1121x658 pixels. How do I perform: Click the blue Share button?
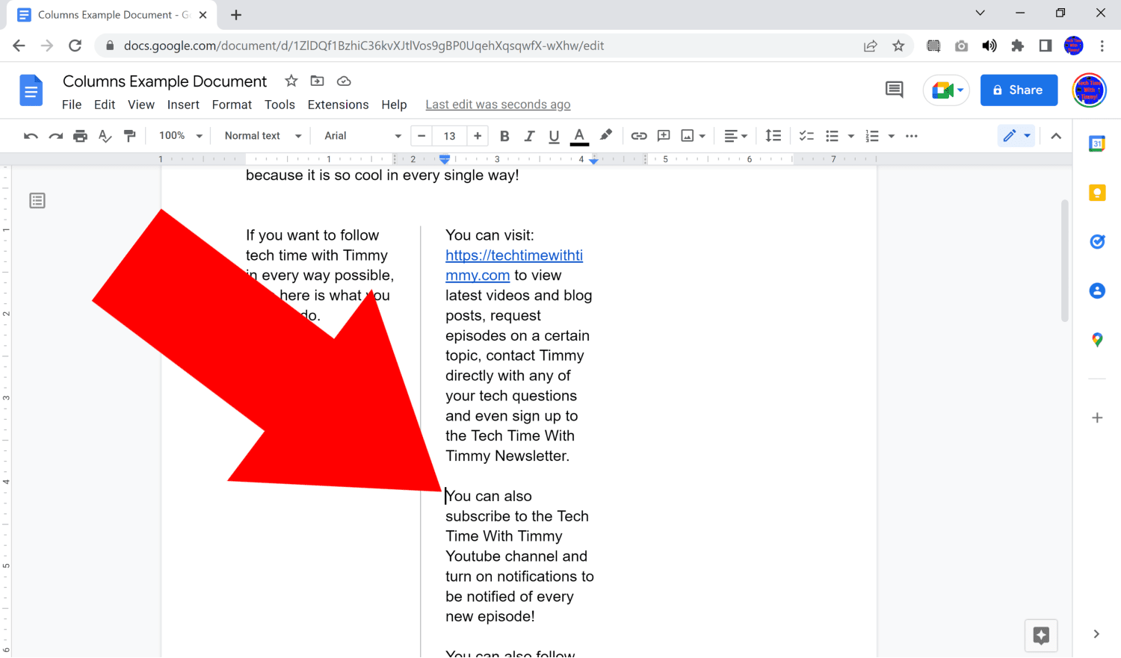point(1019,90)
